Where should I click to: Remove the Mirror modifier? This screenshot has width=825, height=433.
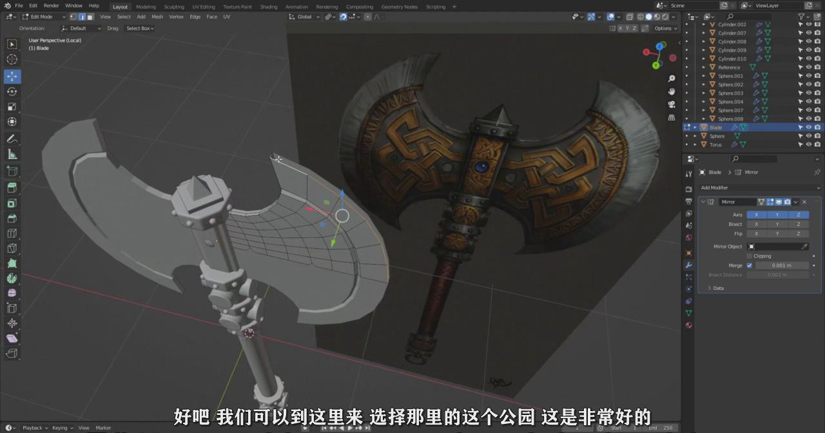point(804,202)
